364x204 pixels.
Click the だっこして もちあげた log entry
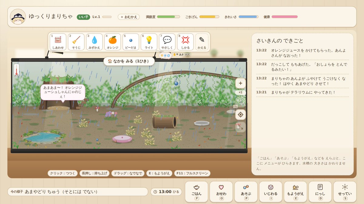[x=302, y=67]
